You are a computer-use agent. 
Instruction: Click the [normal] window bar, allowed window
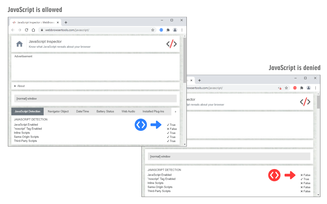(96, 98)
